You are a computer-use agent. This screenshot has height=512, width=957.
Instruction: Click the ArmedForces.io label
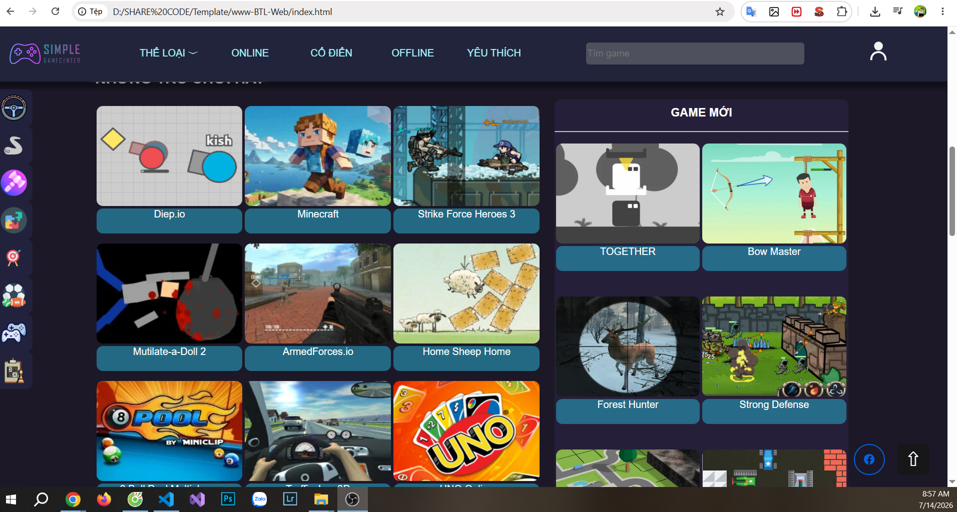pyautogui.click(x=318, y=358)
